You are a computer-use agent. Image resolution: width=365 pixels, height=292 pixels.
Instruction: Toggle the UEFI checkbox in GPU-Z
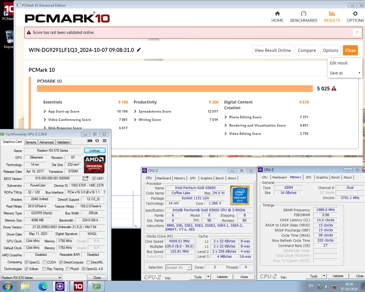click(94, 179)
